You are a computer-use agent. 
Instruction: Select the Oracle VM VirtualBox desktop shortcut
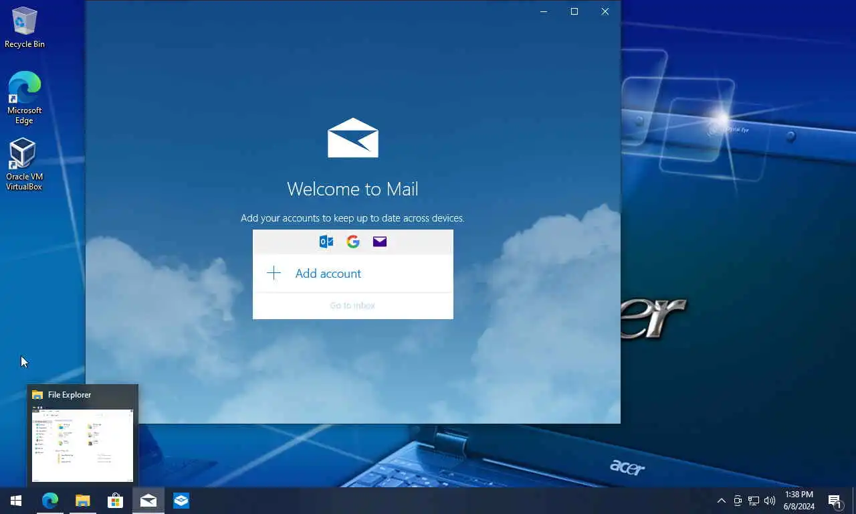(24, 165)
